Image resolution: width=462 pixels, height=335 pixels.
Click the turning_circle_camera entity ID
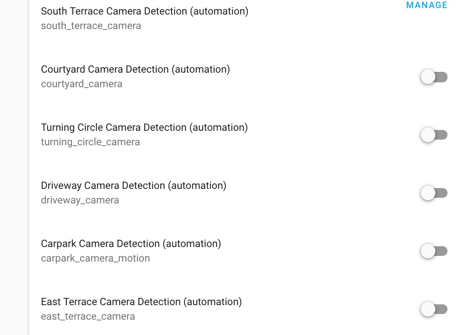[90, 142]
